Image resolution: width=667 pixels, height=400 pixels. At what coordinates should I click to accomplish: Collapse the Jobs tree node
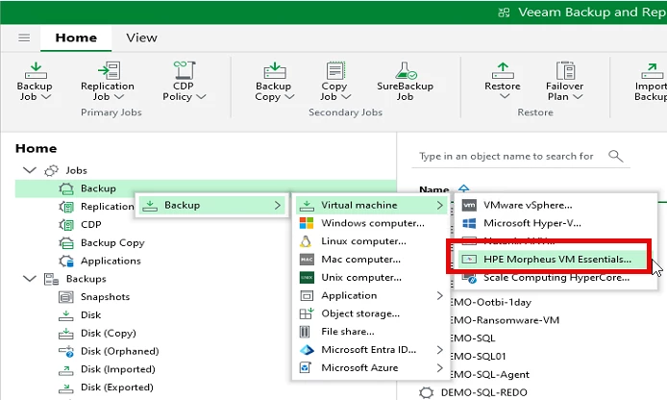pyautogui.click(x=28, y=170)
